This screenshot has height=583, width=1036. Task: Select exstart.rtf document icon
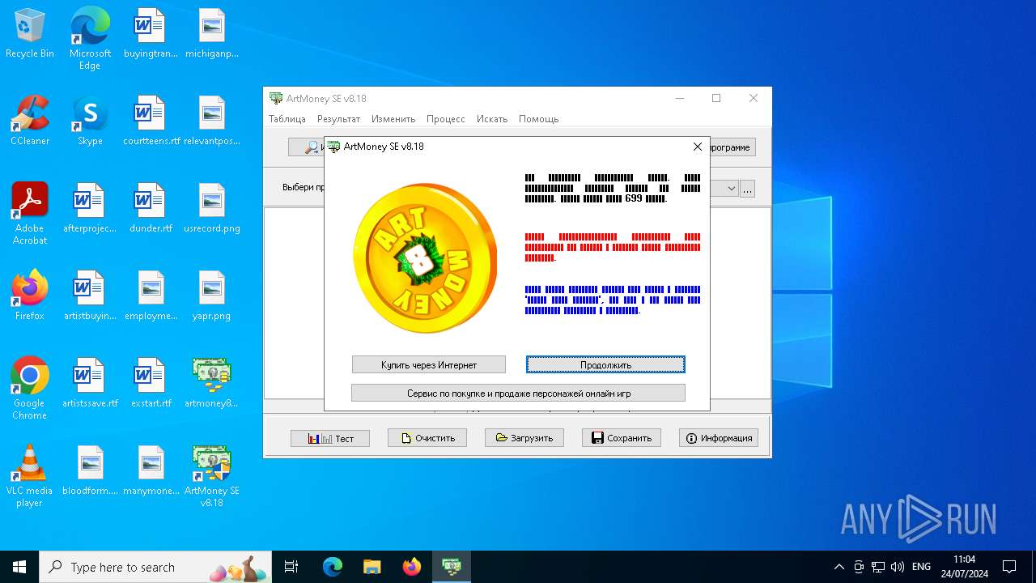tap(151, 383)
